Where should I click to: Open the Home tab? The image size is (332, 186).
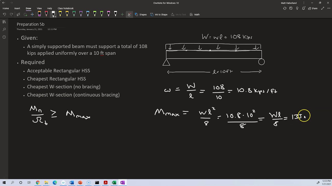pyautogui.click(x=6, y=8)
